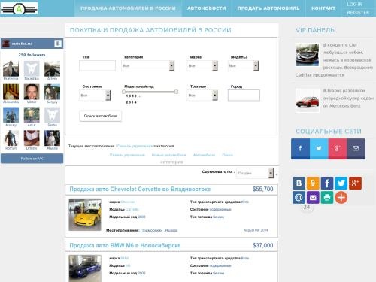Viewport: 376px width, 282px height.
Task: Share via VKontakte small icon
Action: (x=299, y=183)
